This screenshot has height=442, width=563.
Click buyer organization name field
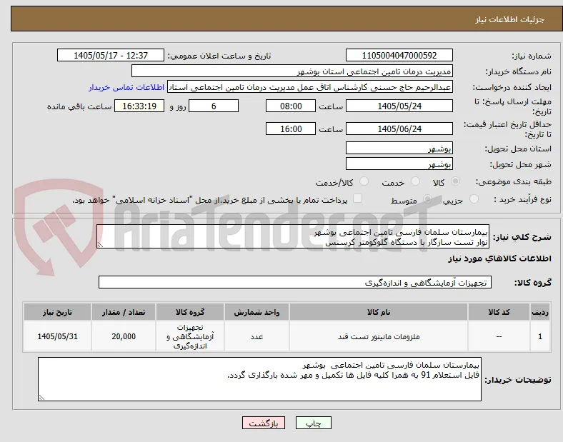(292, 71)
